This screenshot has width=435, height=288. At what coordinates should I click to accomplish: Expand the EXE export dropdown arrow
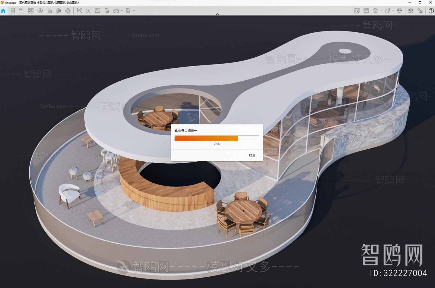[134, 11]
